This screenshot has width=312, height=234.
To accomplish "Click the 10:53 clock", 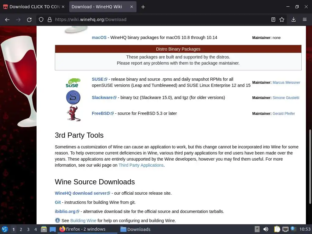I will coord(305,229).
